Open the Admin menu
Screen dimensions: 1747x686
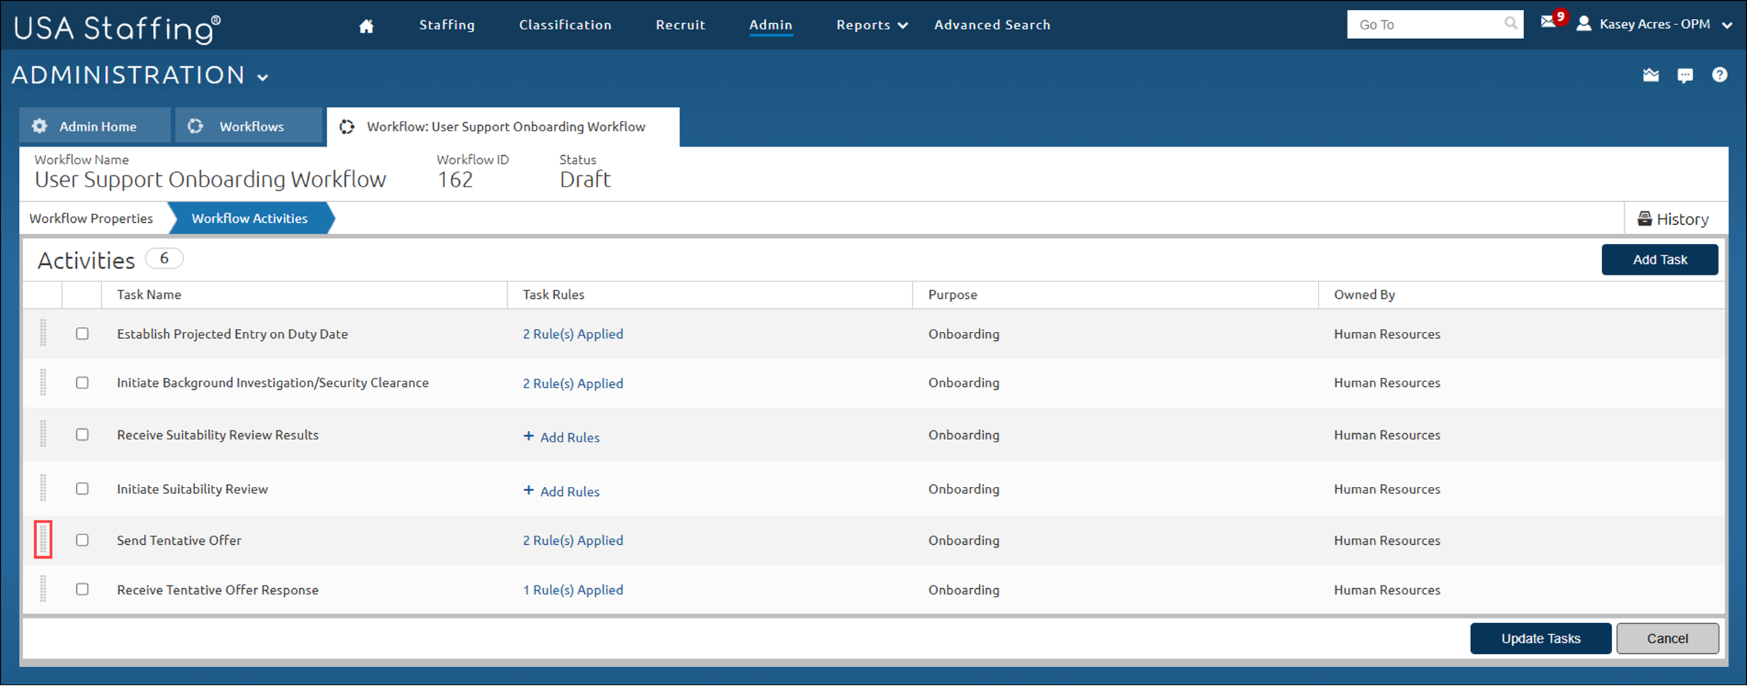point(770,25)
